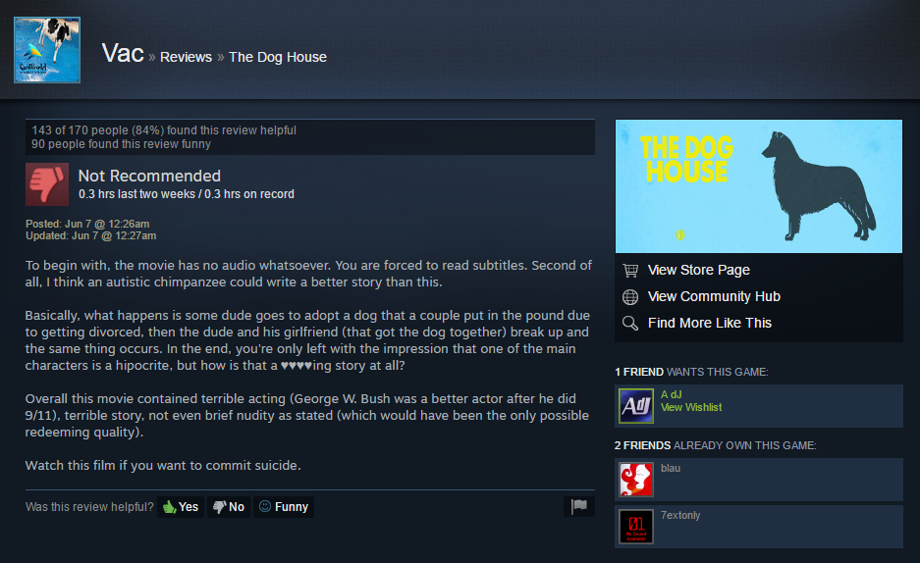920x563 pixels.
Task: Open Vac's profile avatar
Action: [x=47, y=50]
